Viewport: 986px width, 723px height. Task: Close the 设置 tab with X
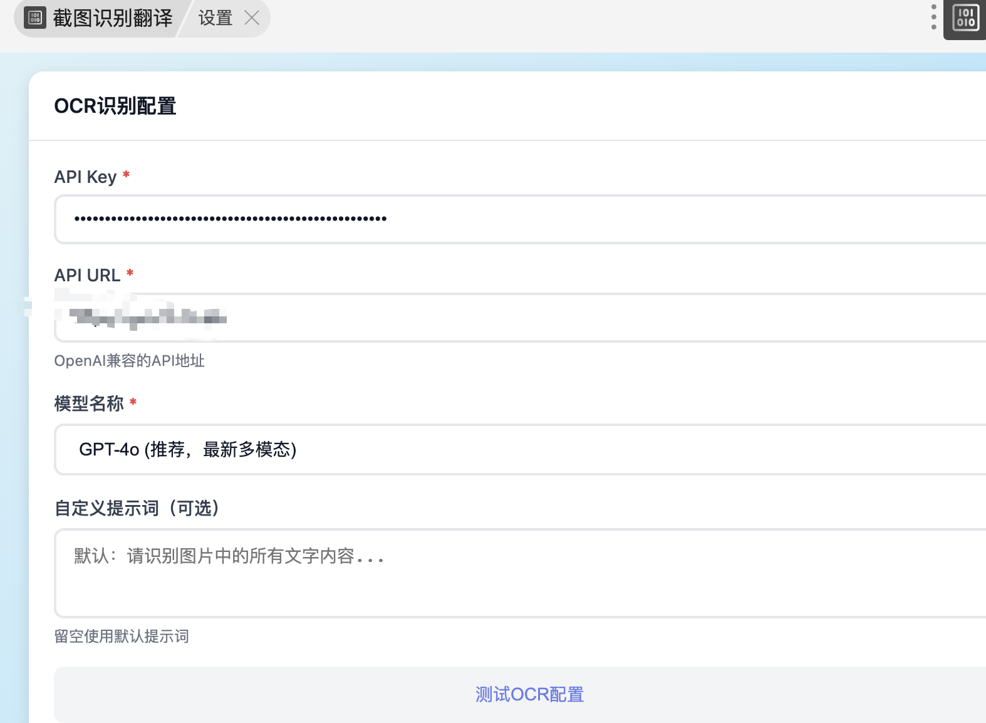[x=252, y=18]
